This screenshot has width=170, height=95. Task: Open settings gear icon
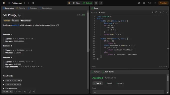[x=144, y=3]
